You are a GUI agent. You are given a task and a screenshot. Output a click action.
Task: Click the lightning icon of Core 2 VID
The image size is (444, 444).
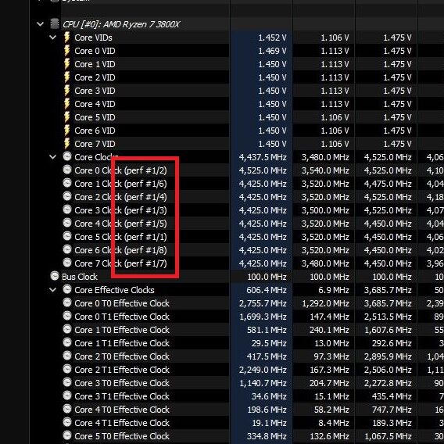(66, 77)
